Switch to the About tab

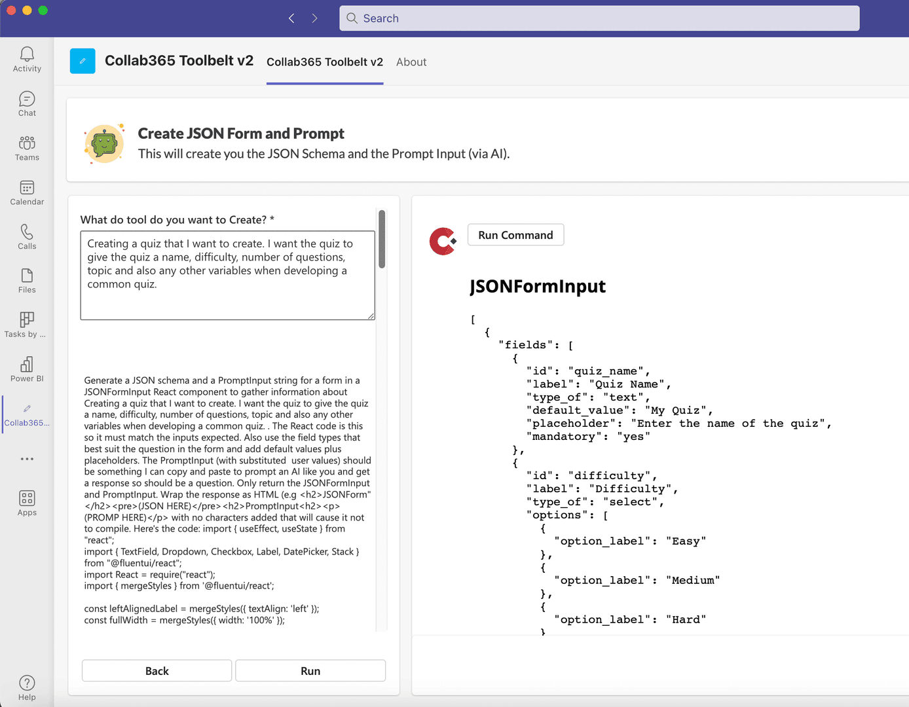click(411, 62)
